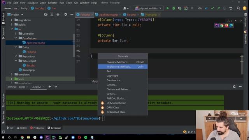This screenshot has width=249, height=140.
Task: Expand the templates folder
Action: pos(11,74)
